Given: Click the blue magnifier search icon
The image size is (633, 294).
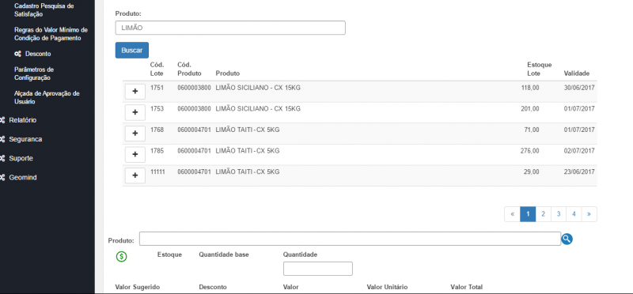Looking at the screenshot, I should point(567,239).
